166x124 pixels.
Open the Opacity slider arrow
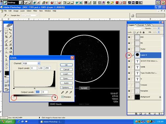click(159, 28)
